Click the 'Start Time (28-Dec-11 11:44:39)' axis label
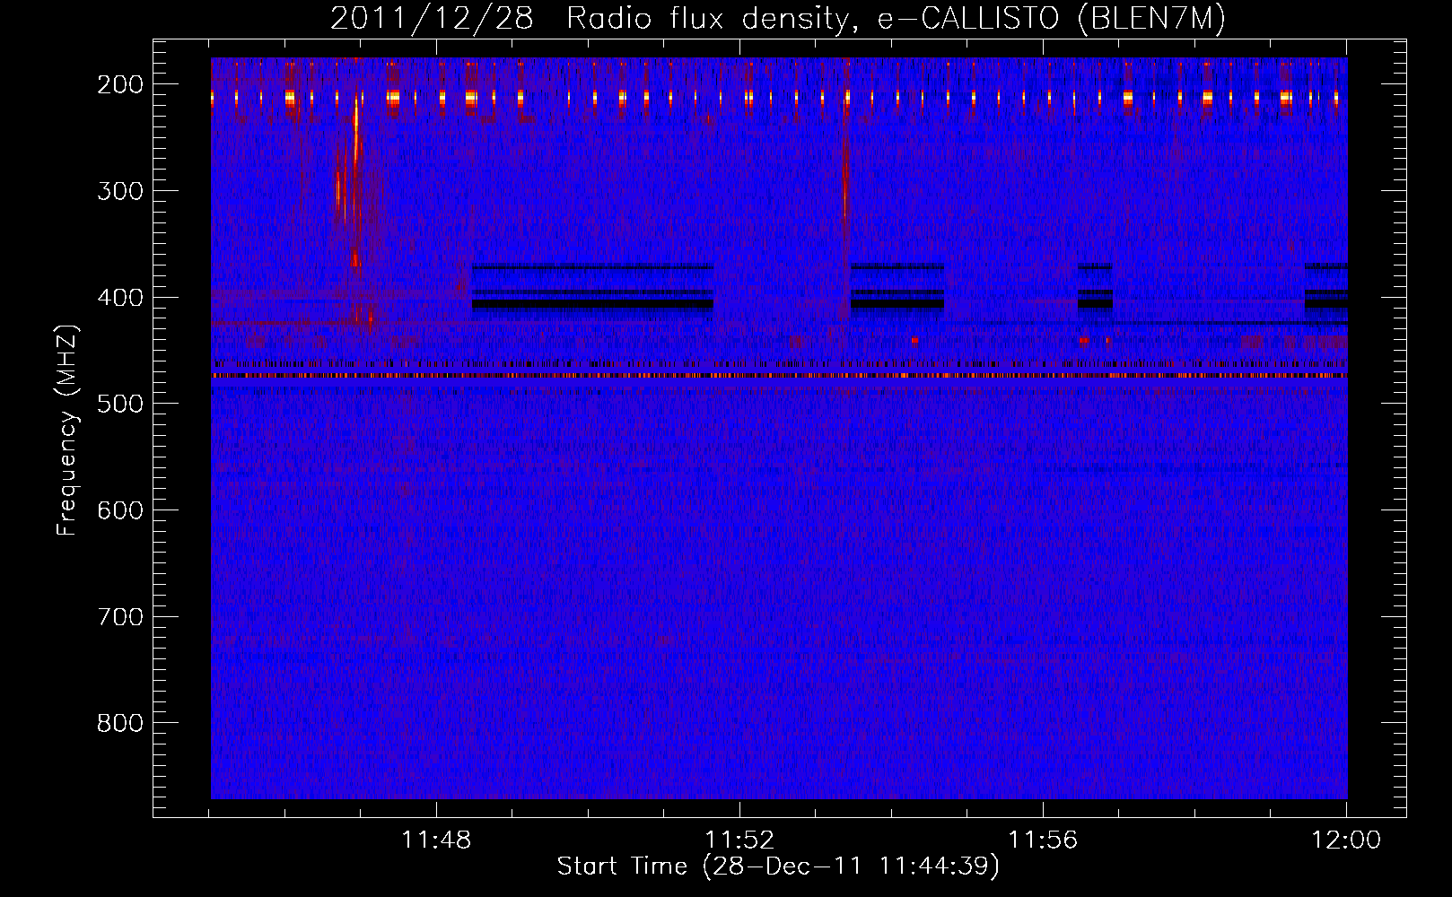The height and width of the screenshot is (897, 1452). tap(778, 867)
